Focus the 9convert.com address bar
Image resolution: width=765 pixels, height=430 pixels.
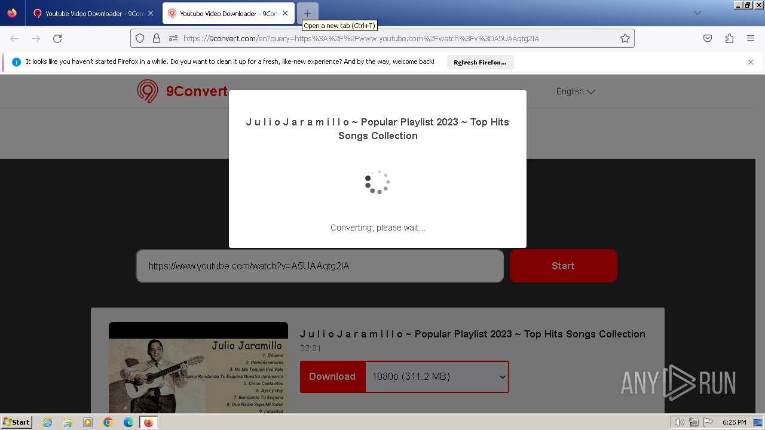click(382, 38)
